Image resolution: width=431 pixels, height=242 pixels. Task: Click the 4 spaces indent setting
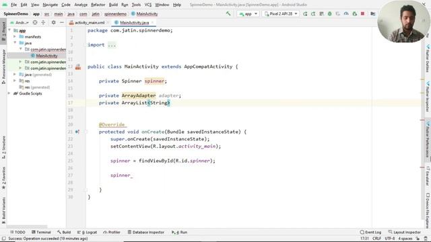[405, 239]
